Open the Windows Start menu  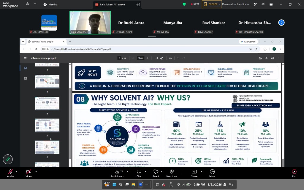click(x=114, y=185)
